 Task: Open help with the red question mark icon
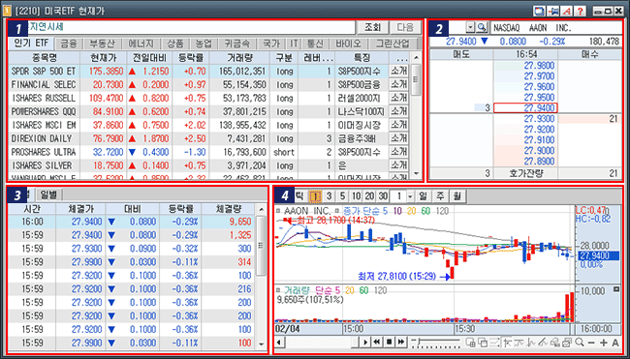581,11
